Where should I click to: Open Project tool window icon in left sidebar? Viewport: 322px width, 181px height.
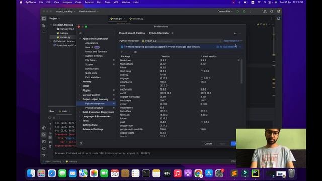[44, 19]
